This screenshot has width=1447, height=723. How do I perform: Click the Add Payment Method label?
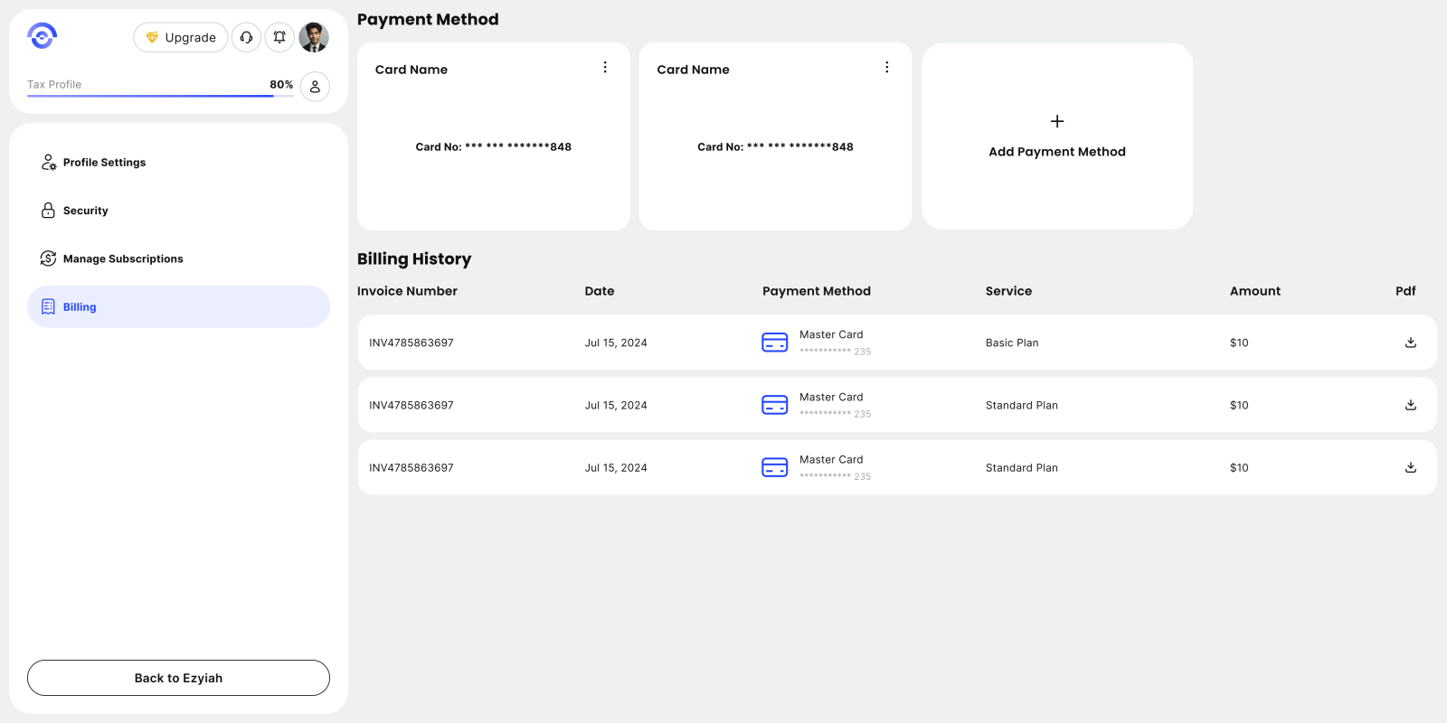[1056, 152]
